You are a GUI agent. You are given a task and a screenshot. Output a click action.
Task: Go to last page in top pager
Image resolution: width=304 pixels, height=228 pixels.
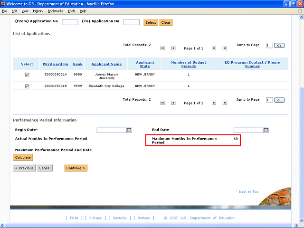pyautogui.click(x=224, y=48)
